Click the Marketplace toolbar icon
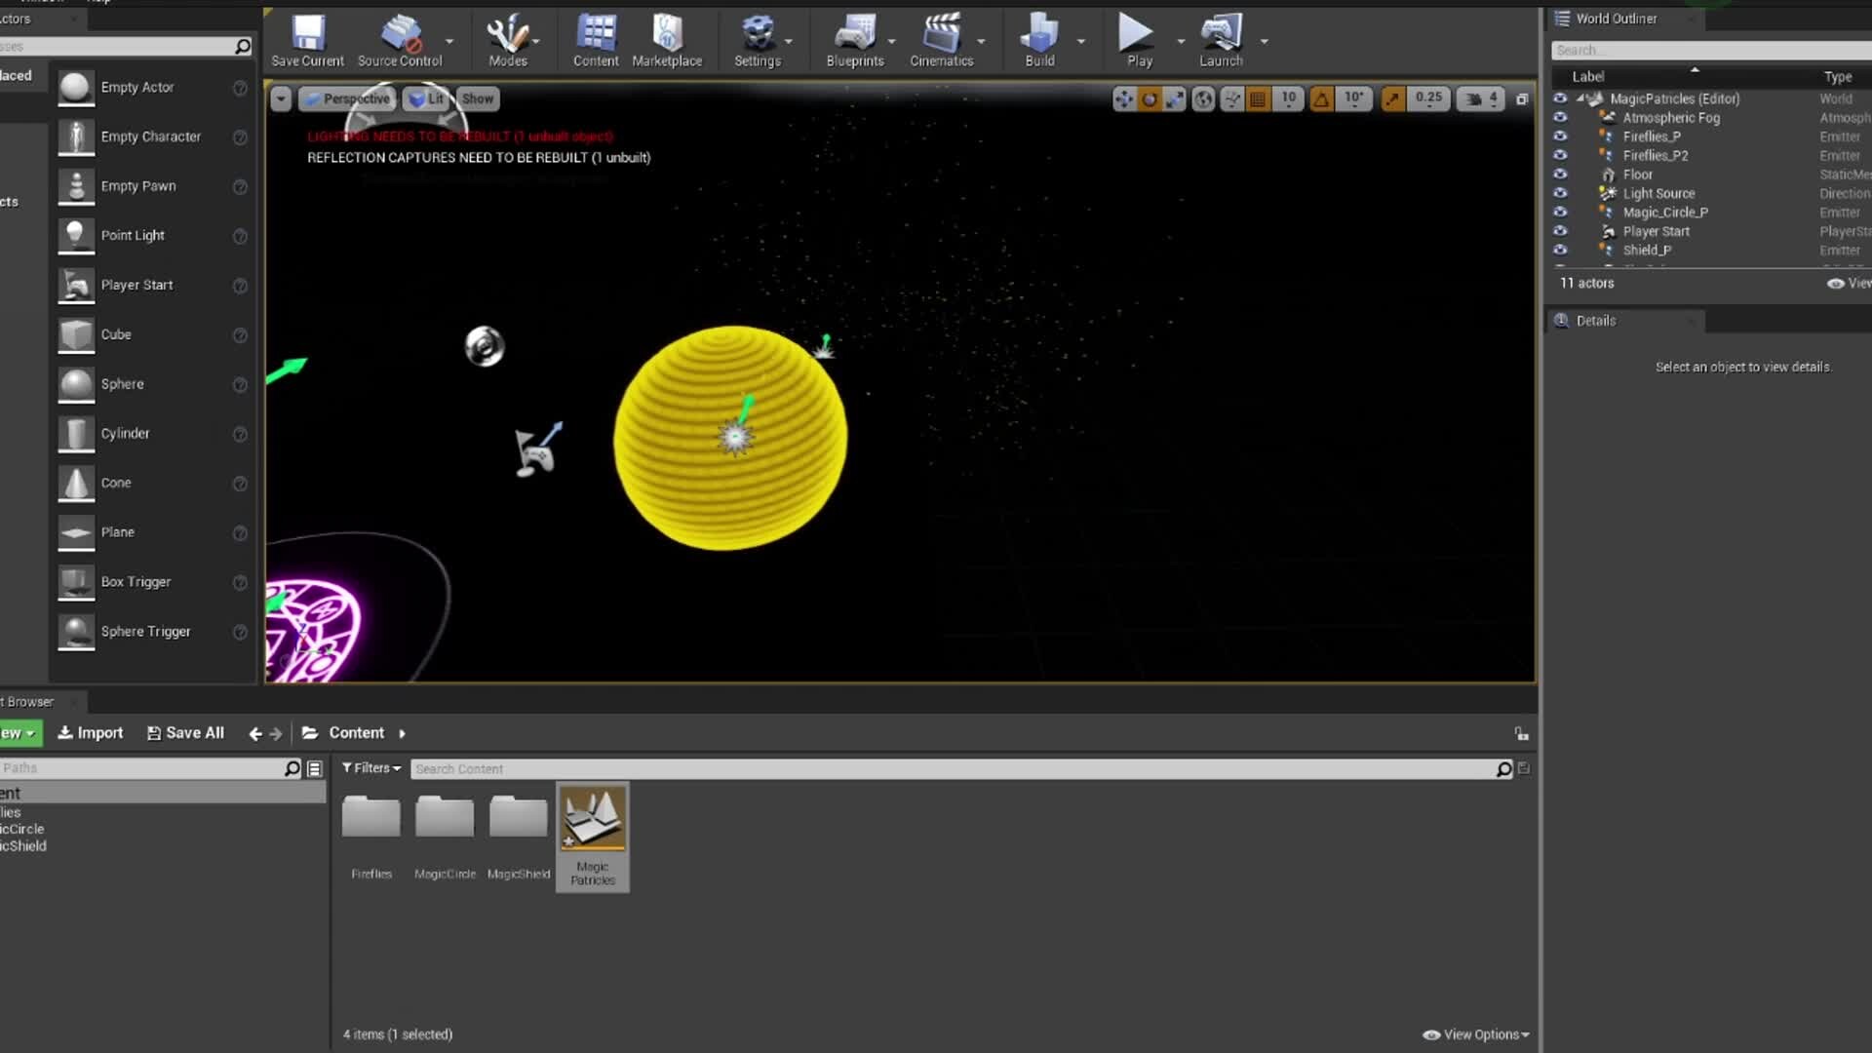Image resolution: width=1872 pixels, height=1053 pixels. click(667, 40)
